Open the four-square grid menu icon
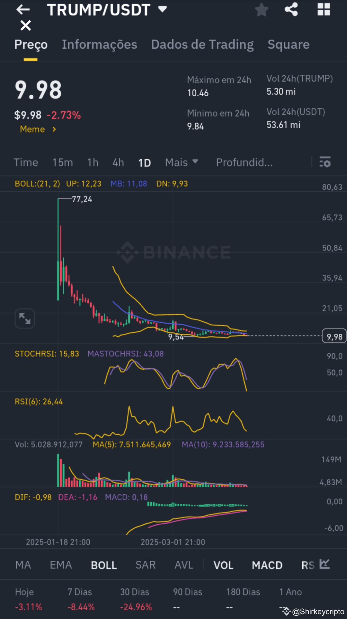Image resolution: width=347 pixels, height=619 pixels. coord(324,9)
